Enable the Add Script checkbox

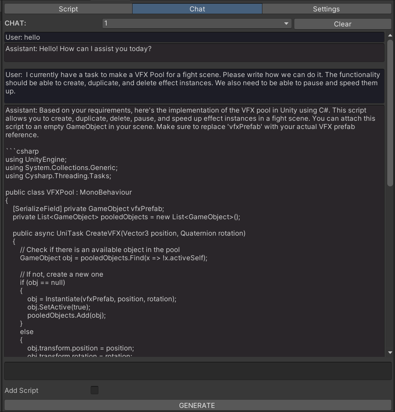pyautogui.click(x=94, y=390)
